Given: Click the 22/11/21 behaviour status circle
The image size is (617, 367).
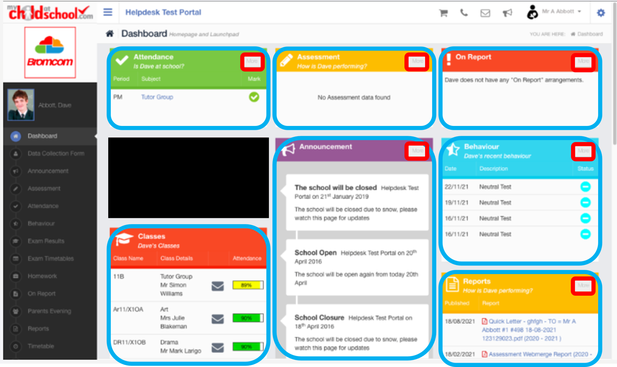Looking at the screenshot, I should point(585,187).
